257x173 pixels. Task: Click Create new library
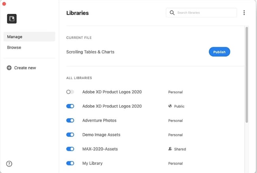(x=21, y=68)
